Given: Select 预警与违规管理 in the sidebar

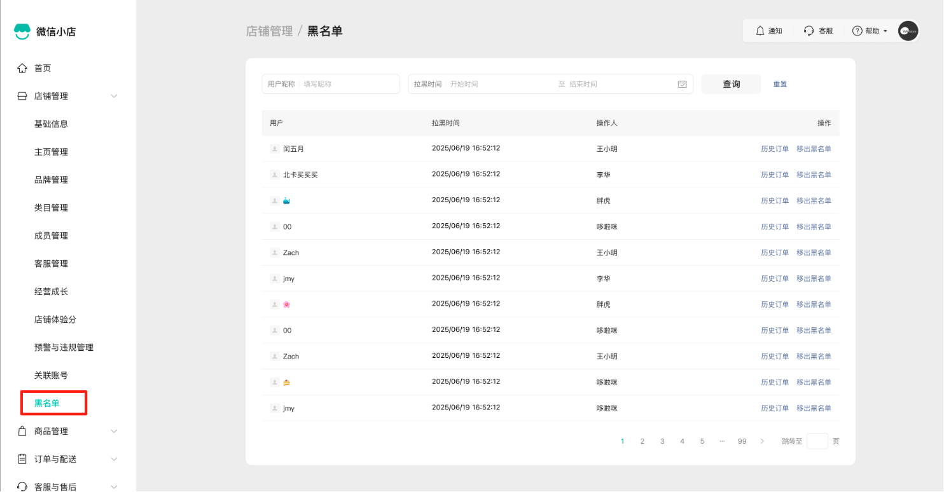Looking at the screenshot, I should pos(64,348).
